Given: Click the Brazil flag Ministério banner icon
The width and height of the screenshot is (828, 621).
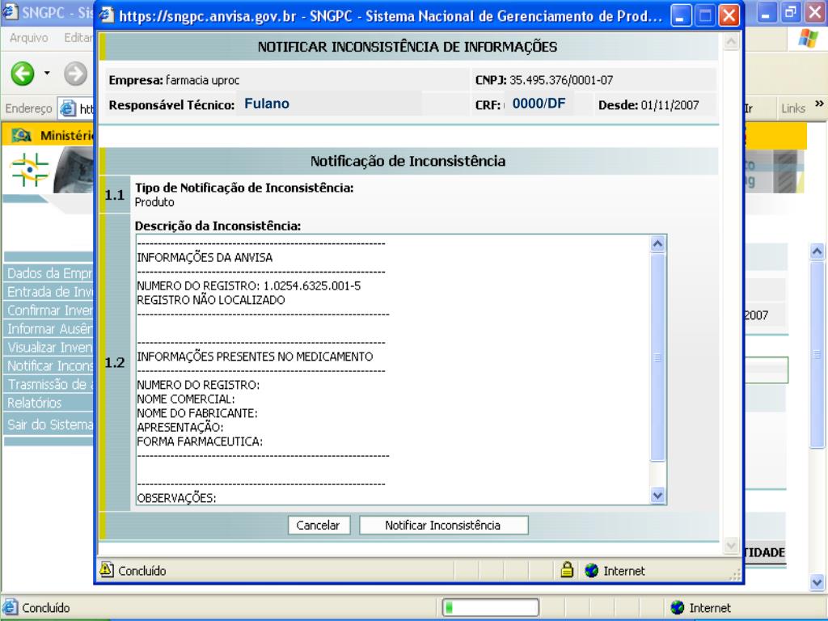Looking at the screenshot, I should 22,136.
